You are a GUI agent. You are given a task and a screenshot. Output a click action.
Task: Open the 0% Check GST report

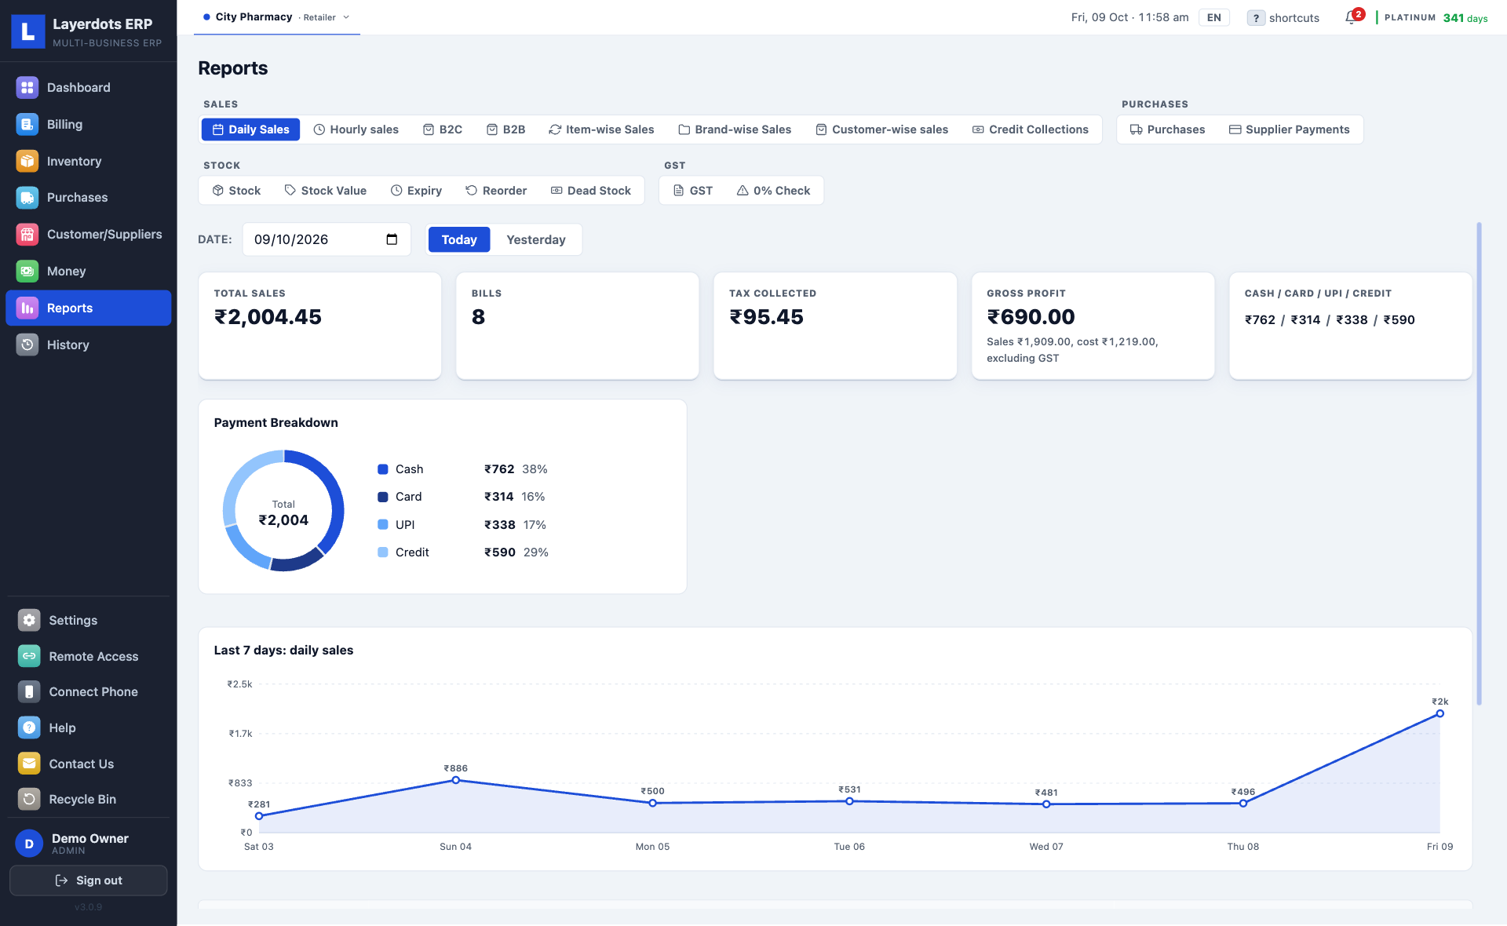(x=773, y=191)
